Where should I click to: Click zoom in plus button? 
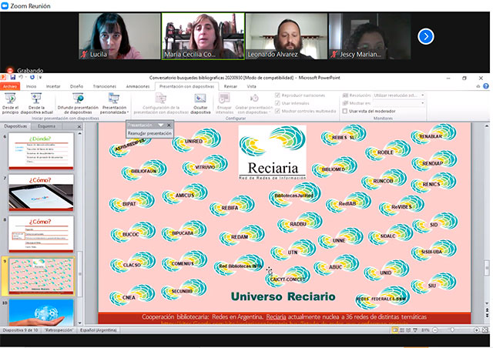[x=477, y=330]
